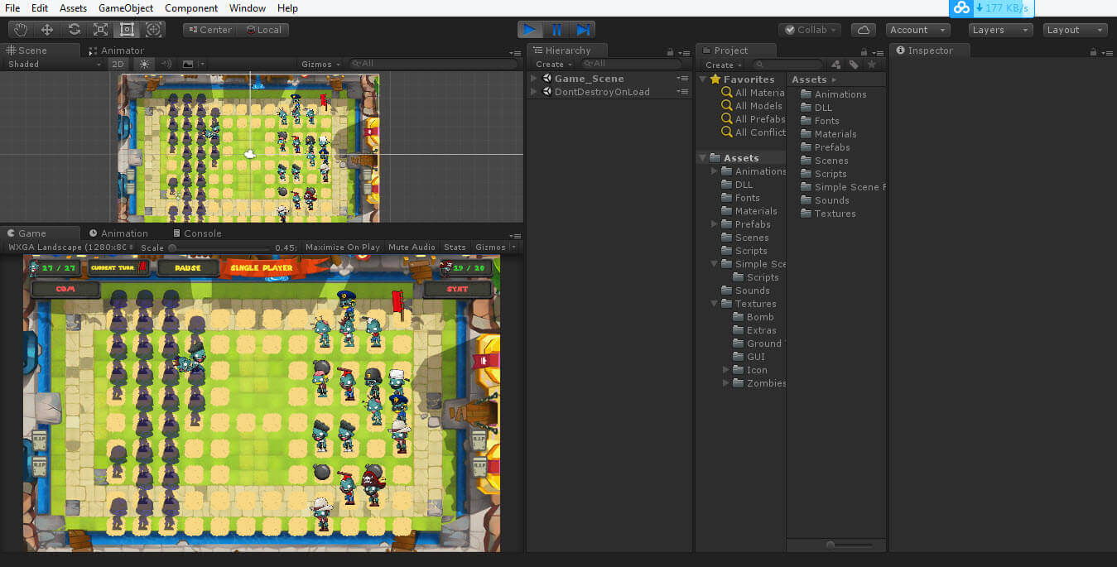The height and width of the screenshot is (567, 1117).
Task: Open the Project Create dropdown
Action: point(723,65)
